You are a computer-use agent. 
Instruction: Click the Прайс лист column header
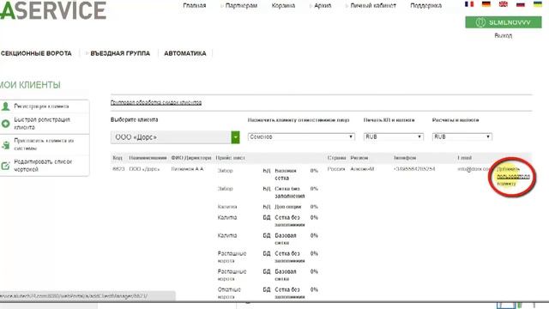pos(230,158)
